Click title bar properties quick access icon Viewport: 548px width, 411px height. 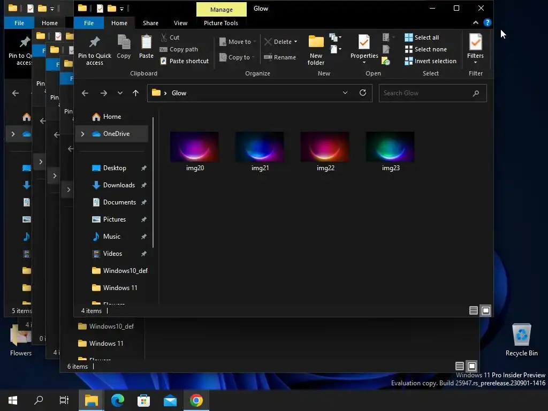tap(100, 9)
